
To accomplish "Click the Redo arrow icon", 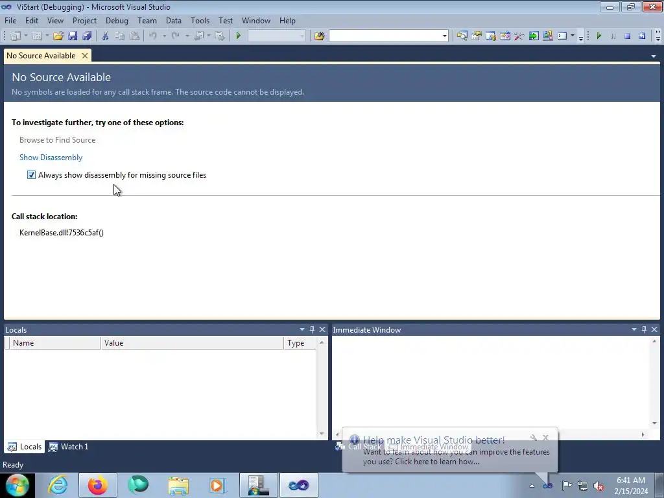I will 176,36.
